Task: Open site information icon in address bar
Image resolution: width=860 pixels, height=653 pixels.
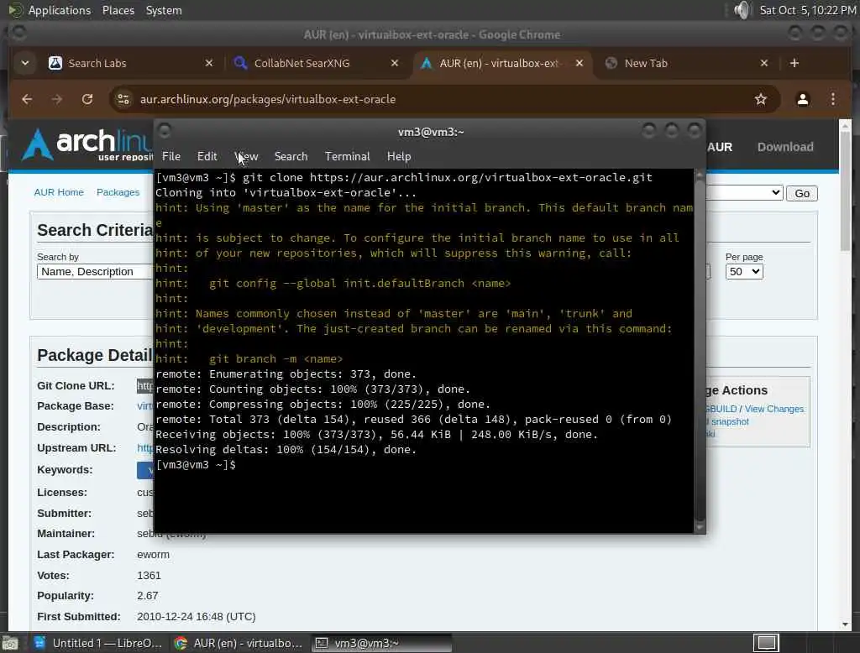Action: point(123,99)
